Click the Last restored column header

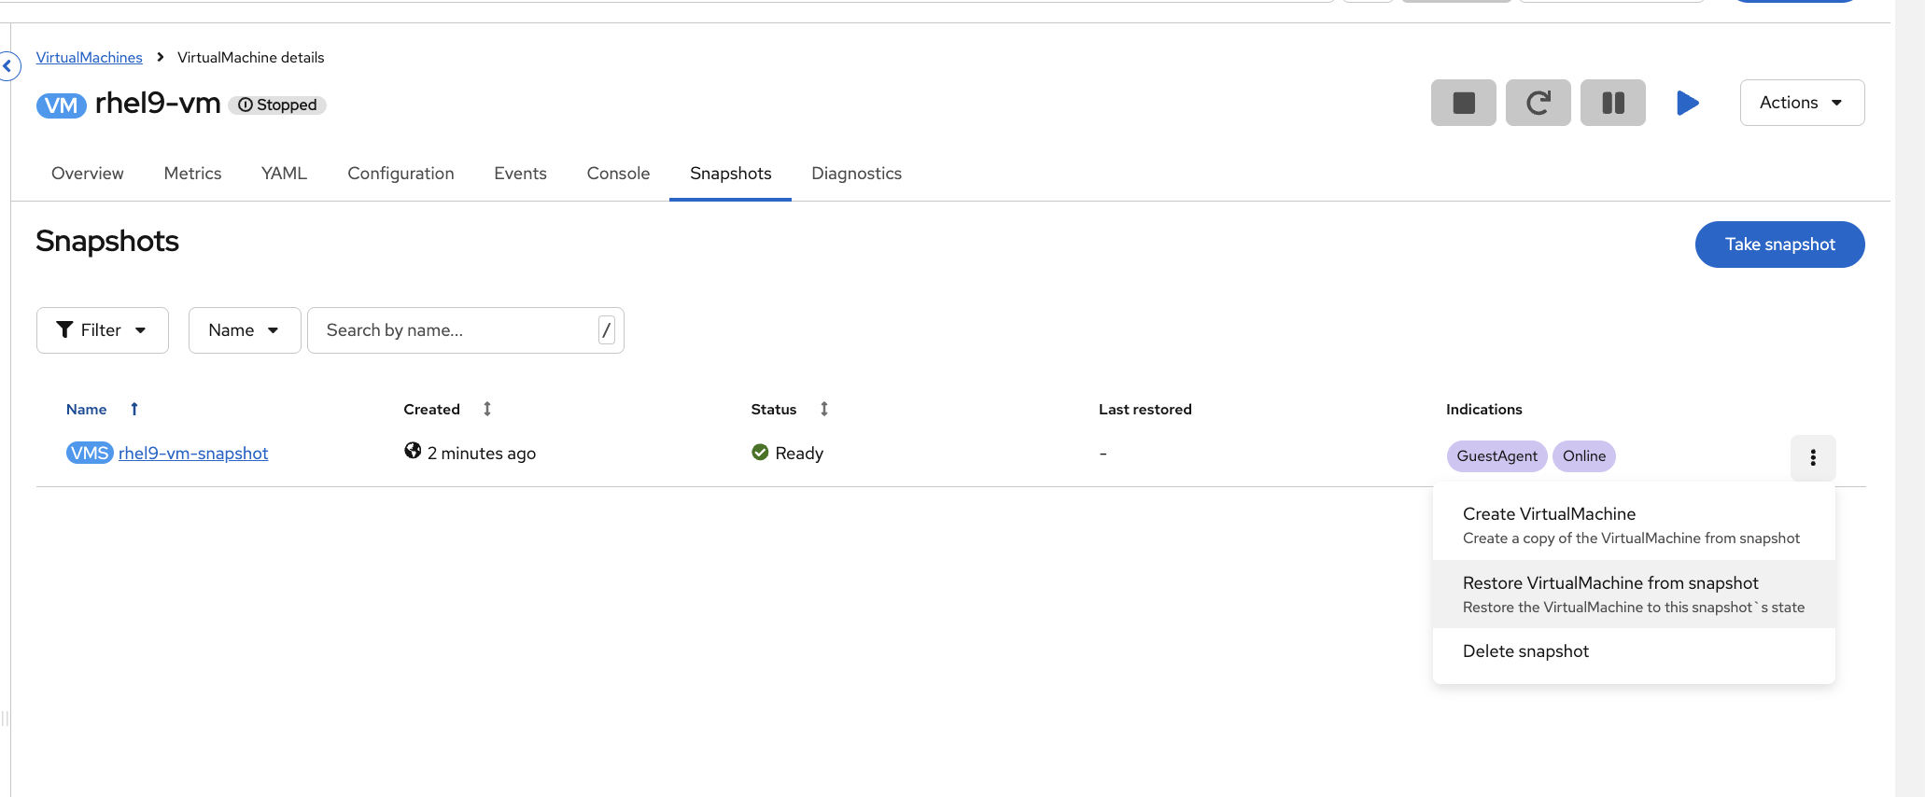[x=1145, y=410]
